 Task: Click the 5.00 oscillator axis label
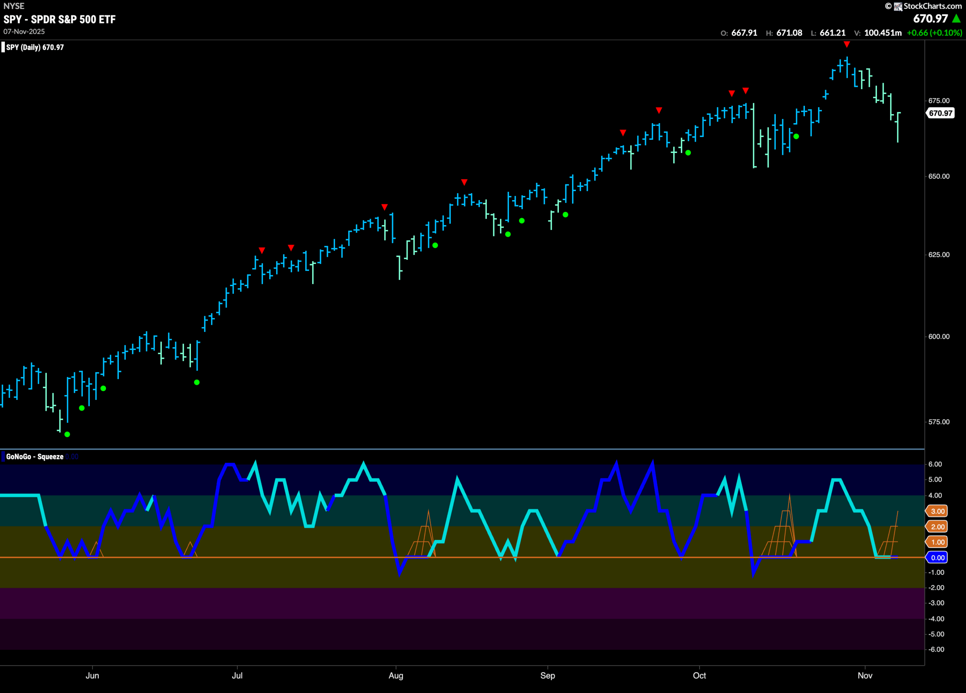coord(935,480)
